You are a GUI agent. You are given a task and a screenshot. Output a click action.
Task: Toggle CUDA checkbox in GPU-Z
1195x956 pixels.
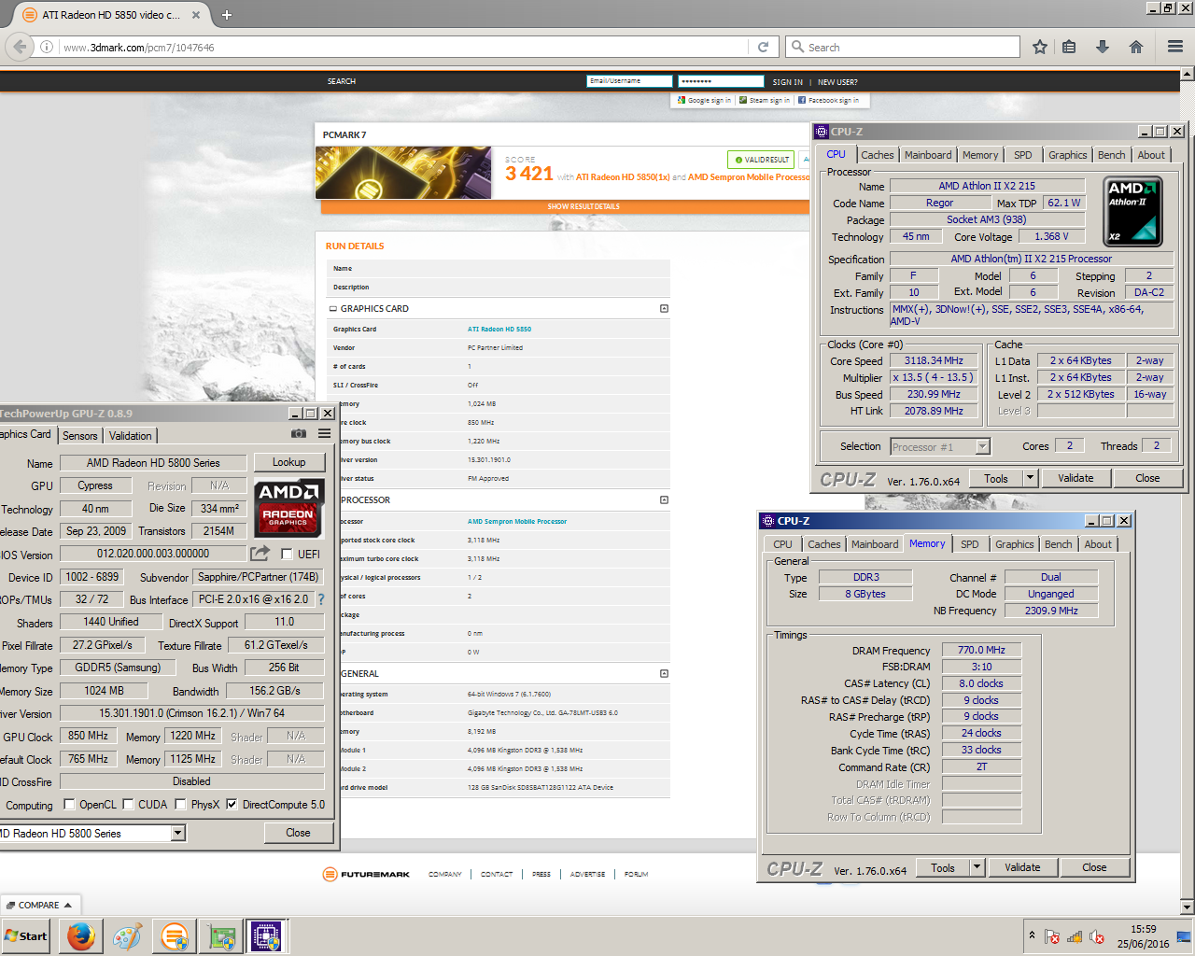click(x=128, y=804)
